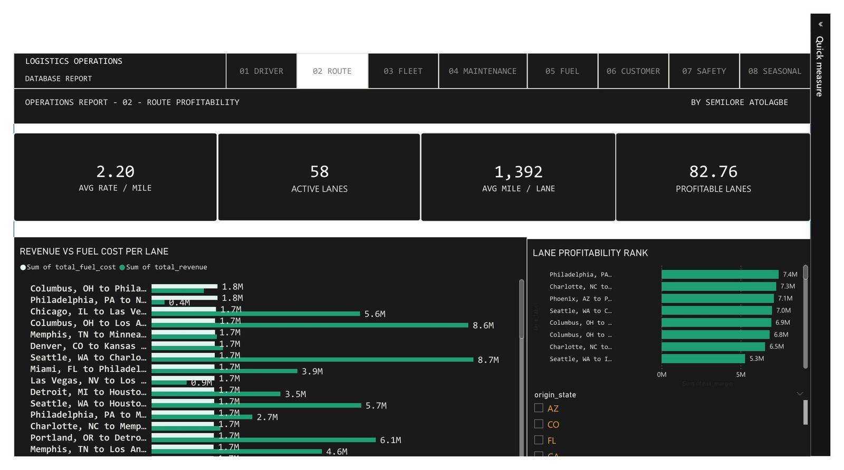Click the 'Charlotte, NC to Memp…' lane label
The image size is (844, 470).
(x=88, y=426)
